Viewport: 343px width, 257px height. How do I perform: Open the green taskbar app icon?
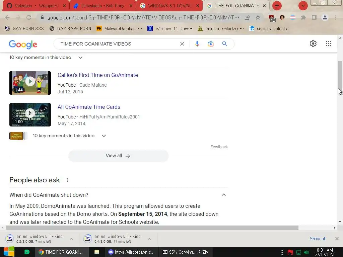[27, 252]
